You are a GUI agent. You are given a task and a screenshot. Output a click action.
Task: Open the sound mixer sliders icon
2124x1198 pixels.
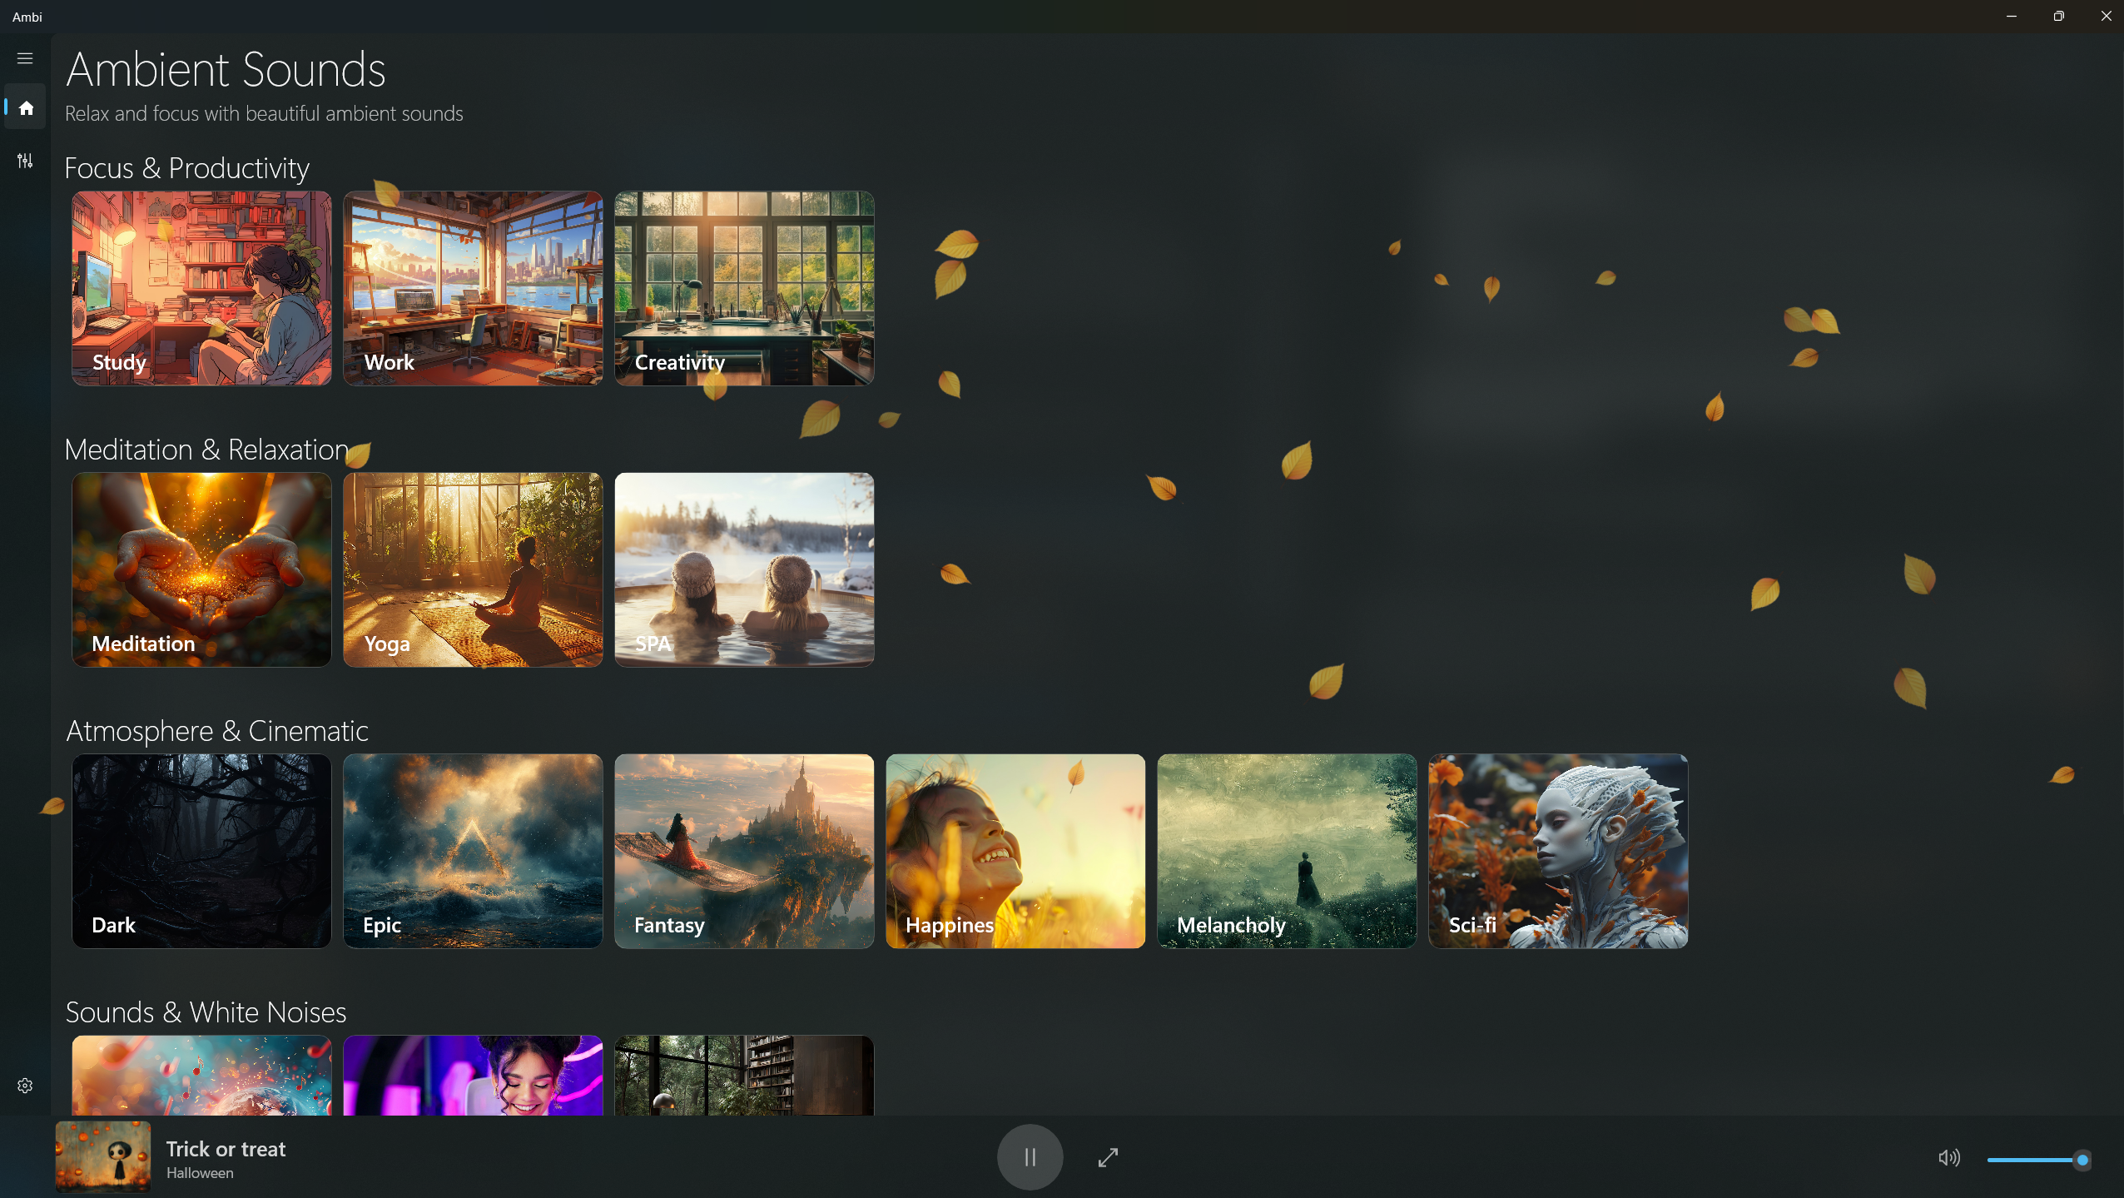click(x=25, y=161)
